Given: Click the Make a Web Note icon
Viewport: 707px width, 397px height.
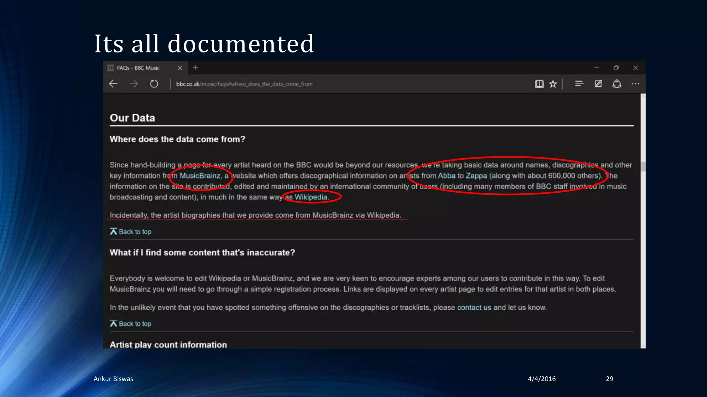Looking at the screenshot, I should pyautogui.click(x=598, y=84).
